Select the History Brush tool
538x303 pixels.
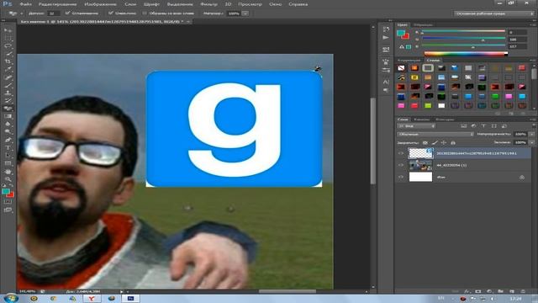pyautogui.click(x=8, y=101)
